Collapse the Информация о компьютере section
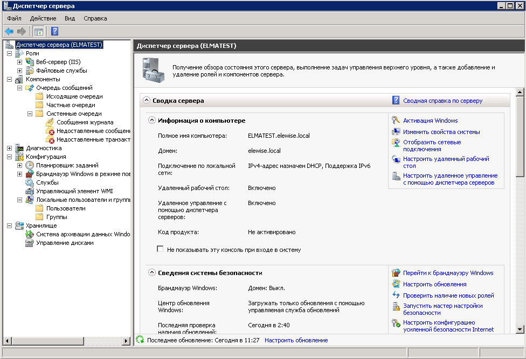This screenshot has height=359, width=526. (152, 121)
